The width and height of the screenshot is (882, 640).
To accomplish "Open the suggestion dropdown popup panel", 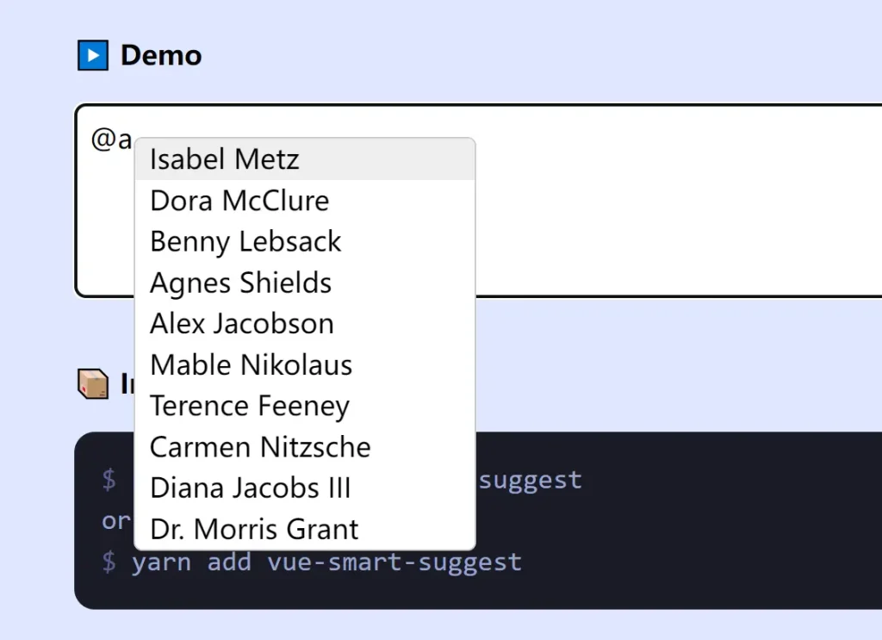I will pyautogui.click(x=303, y=345).
